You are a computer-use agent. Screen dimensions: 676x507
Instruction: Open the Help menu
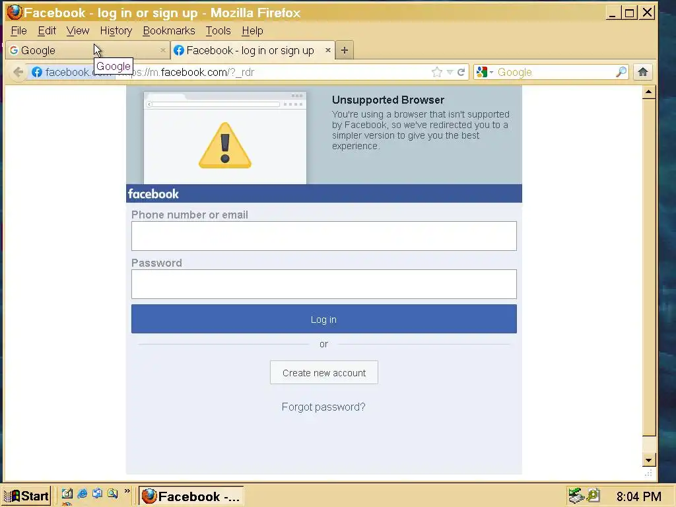pyautogui.click(x=252, y=30)
